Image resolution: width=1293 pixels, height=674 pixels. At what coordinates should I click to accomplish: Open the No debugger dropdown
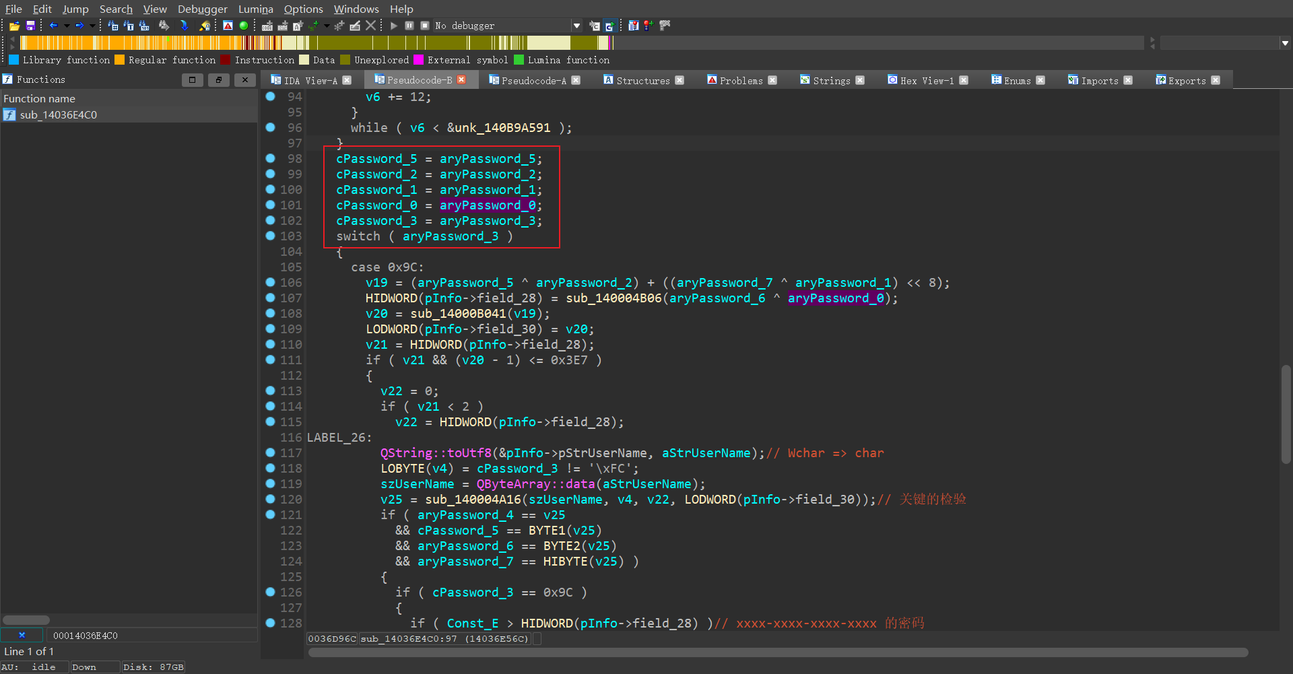point(576,26)
